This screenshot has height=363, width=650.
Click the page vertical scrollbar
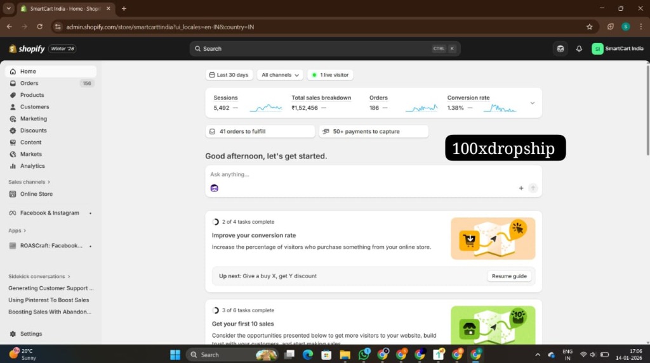click(647, 110)
